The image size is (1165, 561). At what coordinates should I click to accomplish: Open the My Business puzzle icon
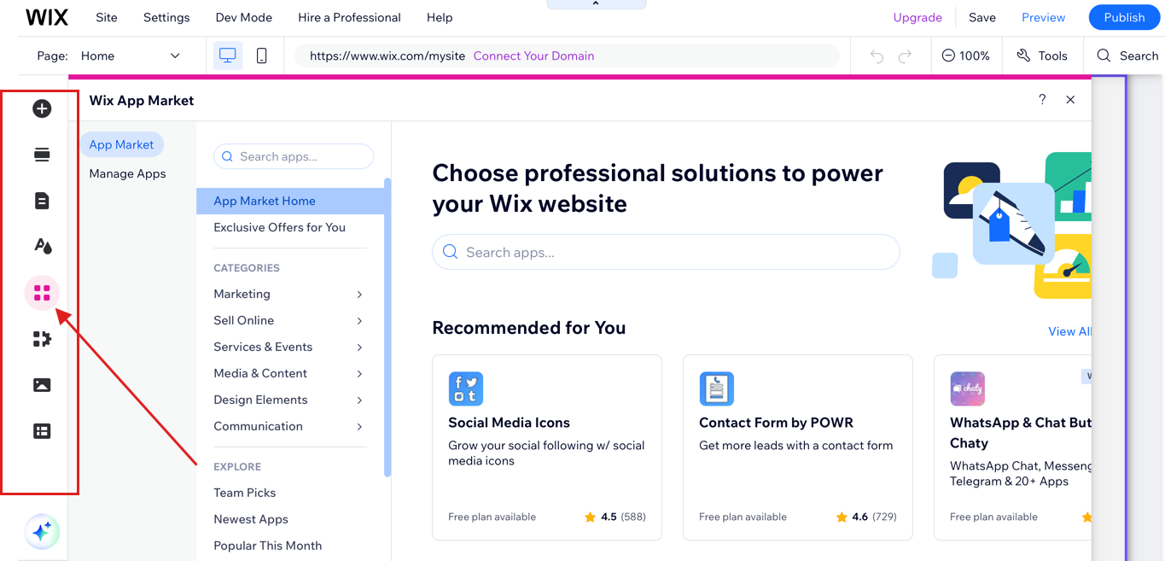point(42,339)
